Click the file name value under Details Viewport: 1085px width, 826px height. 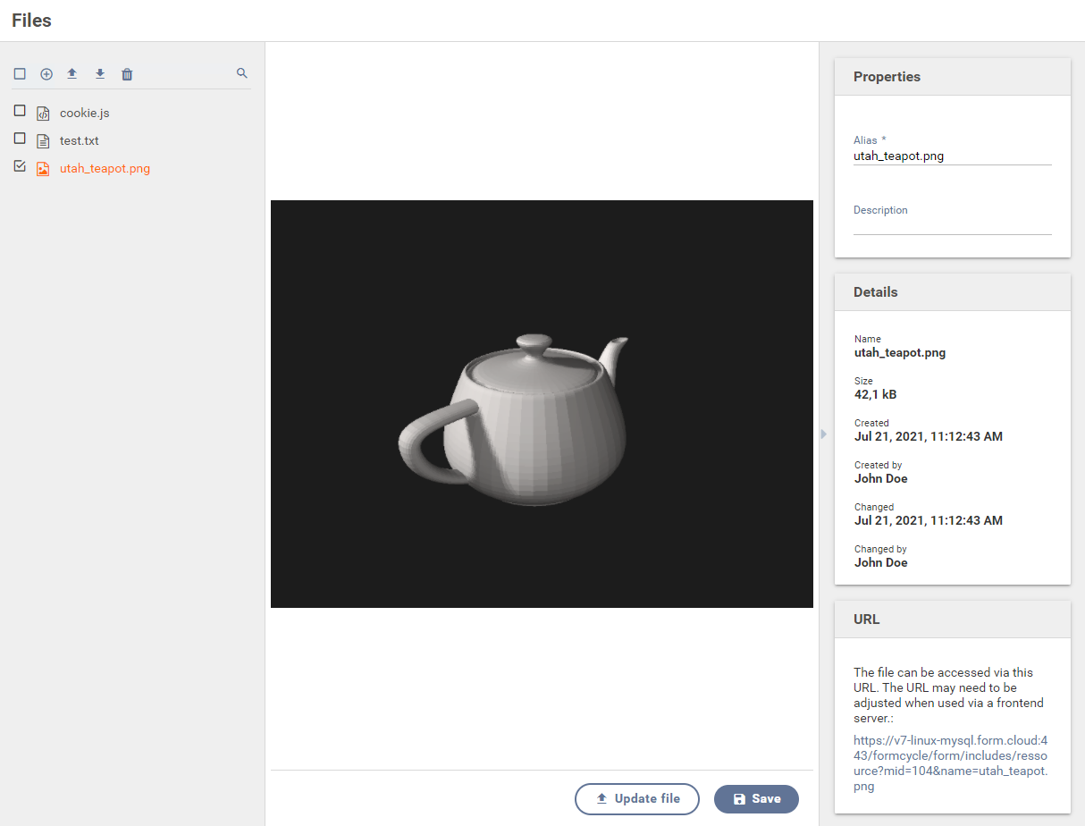click(x=900, y=352)
